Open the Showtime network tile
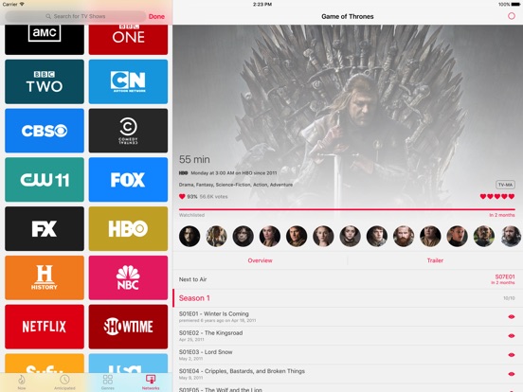The height and width of the screenshot is (392, 523). pos(128,327)
